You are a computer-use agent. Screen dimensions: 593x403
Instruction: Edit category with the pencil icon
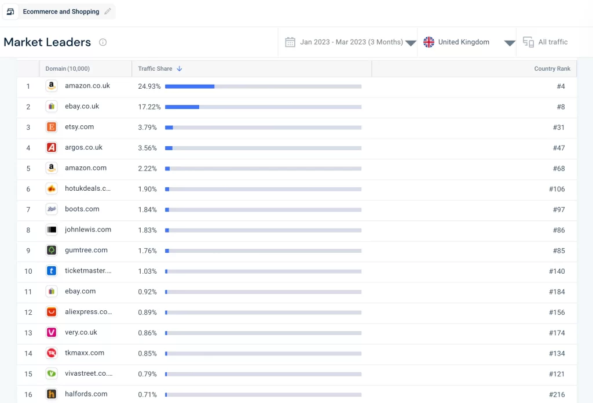pos(108,12)
